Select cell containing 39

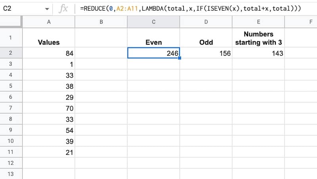click(49, 141)
